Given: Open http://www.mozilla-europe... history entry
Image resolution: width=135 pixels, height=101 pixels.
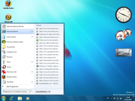Looking at the screenshot, I should (48, 46).
